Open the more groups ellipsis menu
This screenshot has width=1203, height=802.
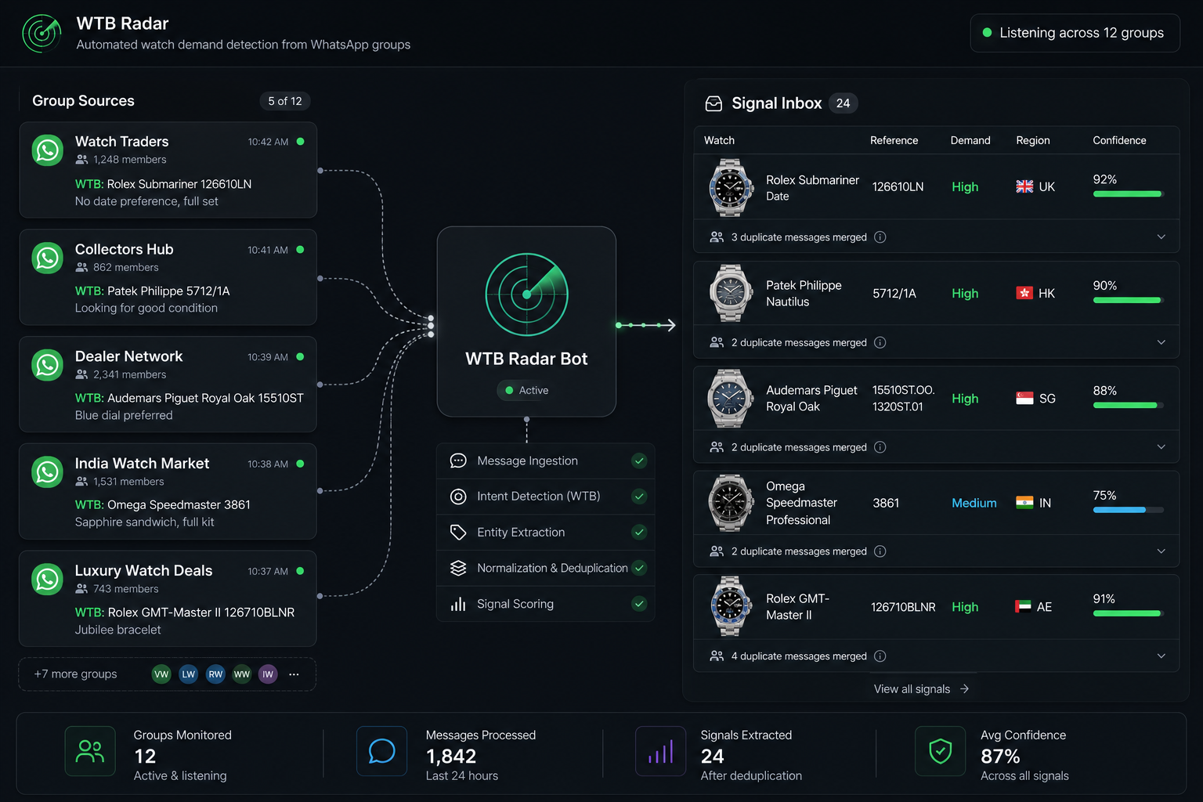(x=294, y=674)
